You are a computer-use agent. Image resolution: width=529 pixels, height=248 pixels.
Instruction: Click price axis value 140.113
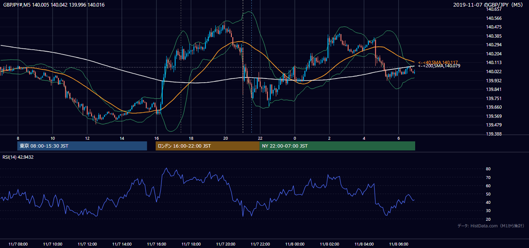tap(493, 62)
